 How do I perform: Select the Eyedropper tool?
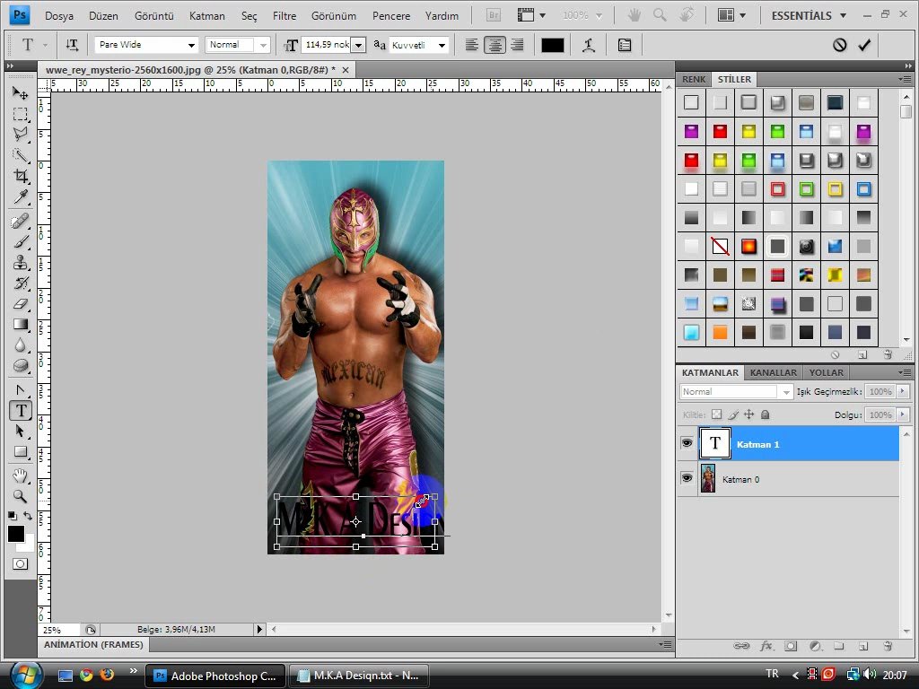point(20,196)
